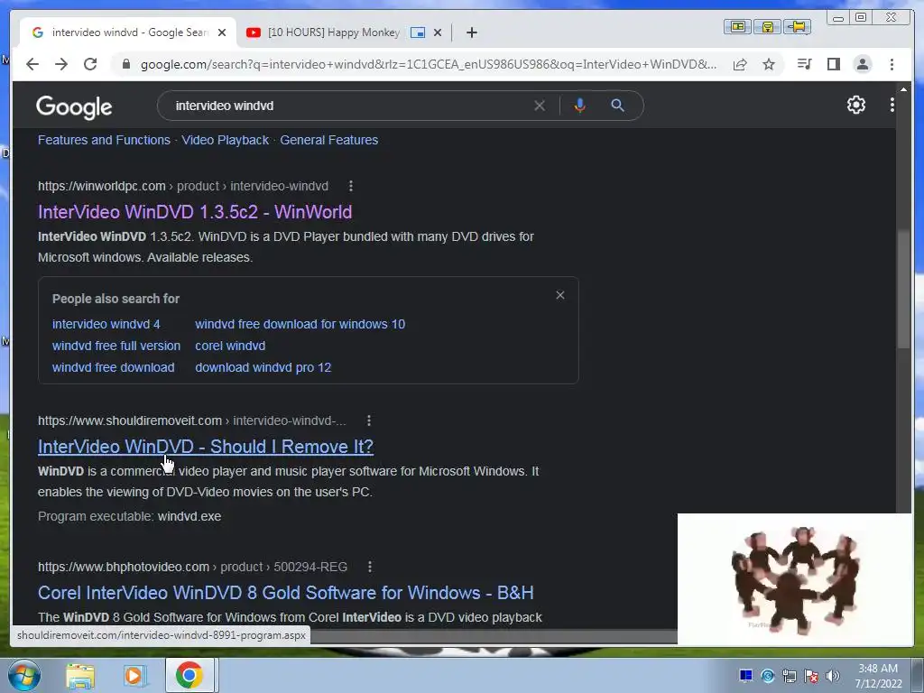Screen dimensions: 924x693
Task: Open InterVideo WinDVD - Should I Remove It? result
Action: 206,447
